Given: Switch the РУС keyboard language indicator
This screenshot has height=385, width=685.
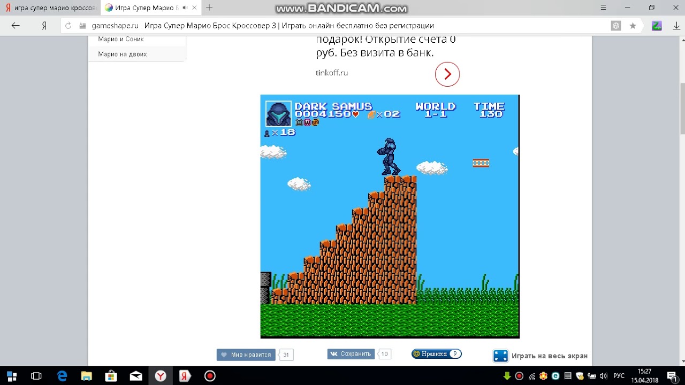Looking at the screenshot, I should pos(619,376).
